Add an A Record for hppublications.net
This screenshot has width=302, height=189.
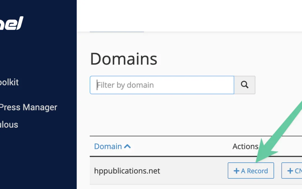(x=251, y=171)
